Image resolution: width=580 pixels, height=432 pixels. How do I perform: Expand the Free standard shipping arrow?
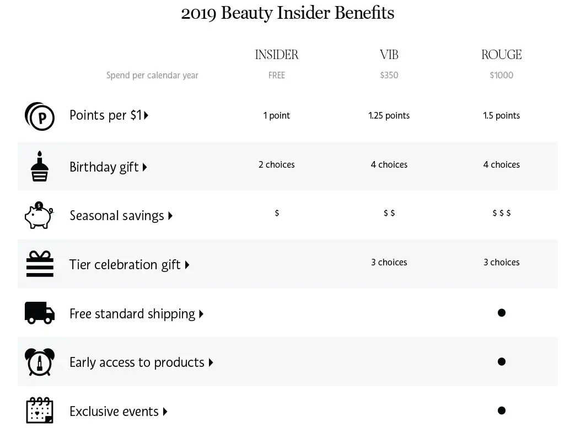coord(201,314)
